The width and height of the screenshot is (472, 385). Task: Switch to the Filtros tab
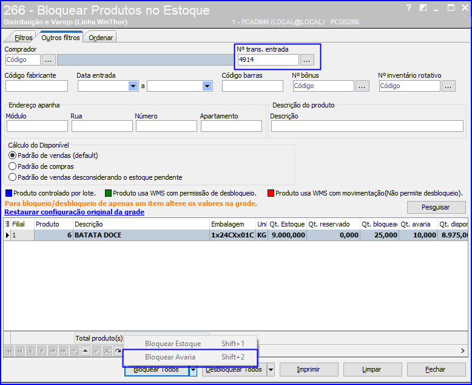[x=23, y=38]
